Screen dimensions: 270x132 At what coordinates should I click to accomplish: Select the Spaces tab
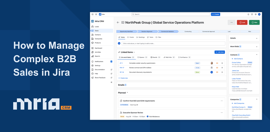tap(142, 57)
